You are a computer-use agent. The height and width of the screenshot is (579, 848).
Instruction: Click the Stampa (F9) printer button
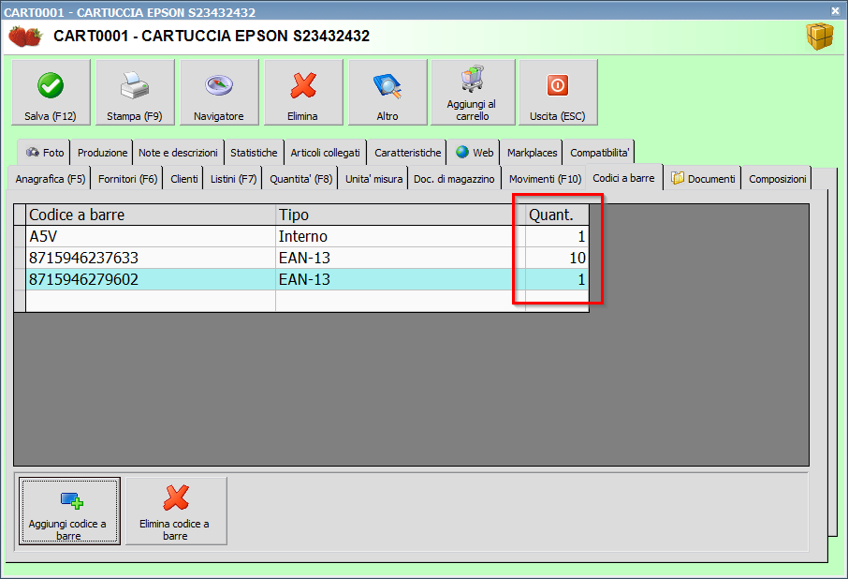[135, 92]
